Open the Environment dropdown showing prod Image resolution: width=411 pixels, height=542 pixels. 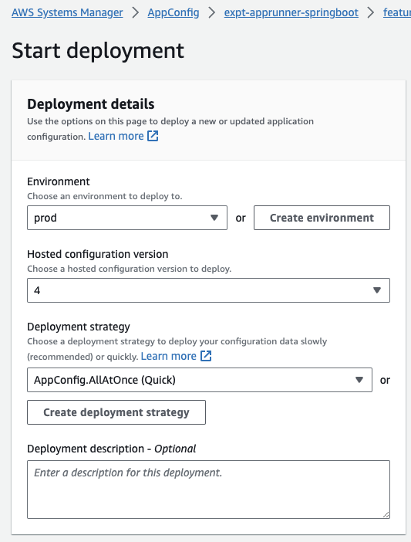pyautogui.click(x=127, y=218)
